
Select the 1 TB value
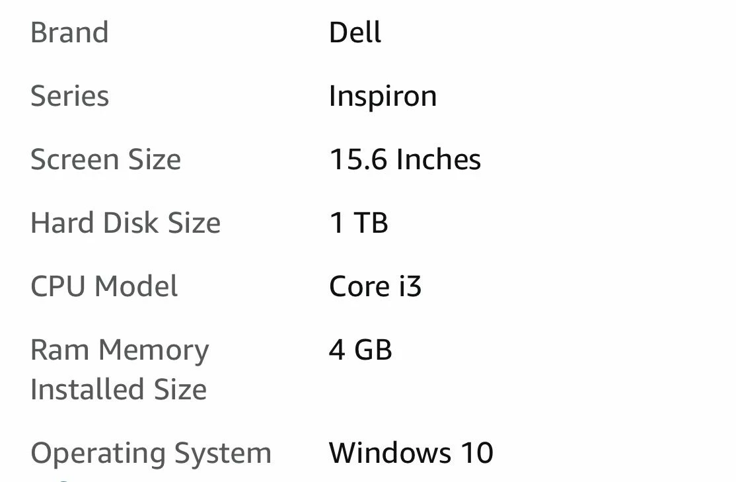click(x=358, y=223)
